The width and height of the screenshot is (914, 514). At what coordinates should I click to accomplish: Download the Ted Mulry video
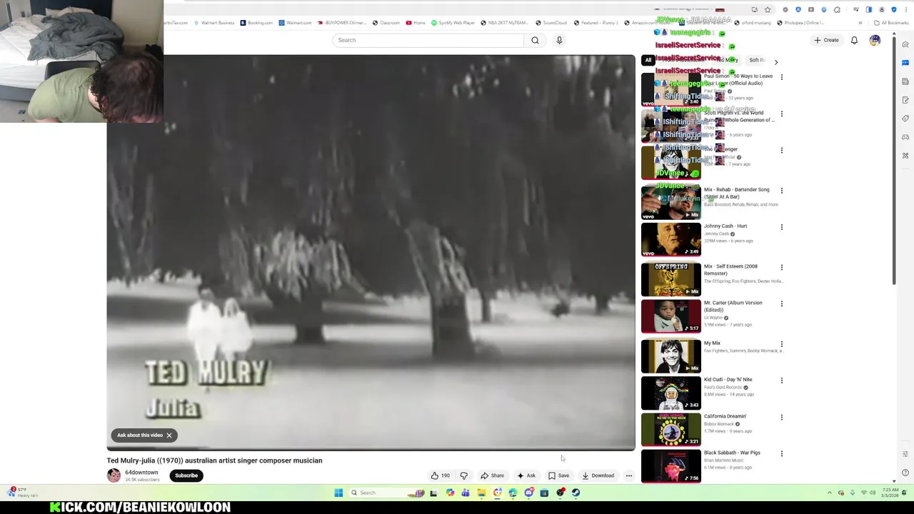click(x=598, y=475)
